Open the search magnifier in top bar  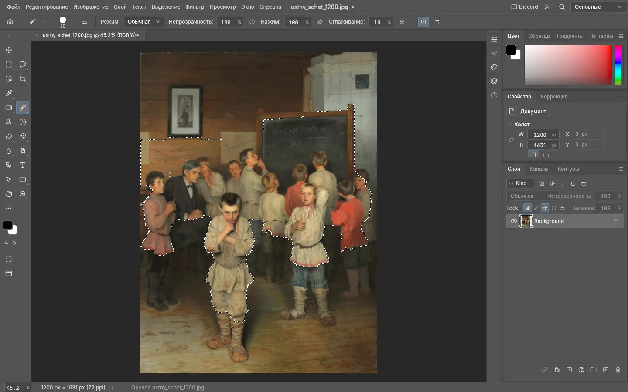click(x=562, y=7)
